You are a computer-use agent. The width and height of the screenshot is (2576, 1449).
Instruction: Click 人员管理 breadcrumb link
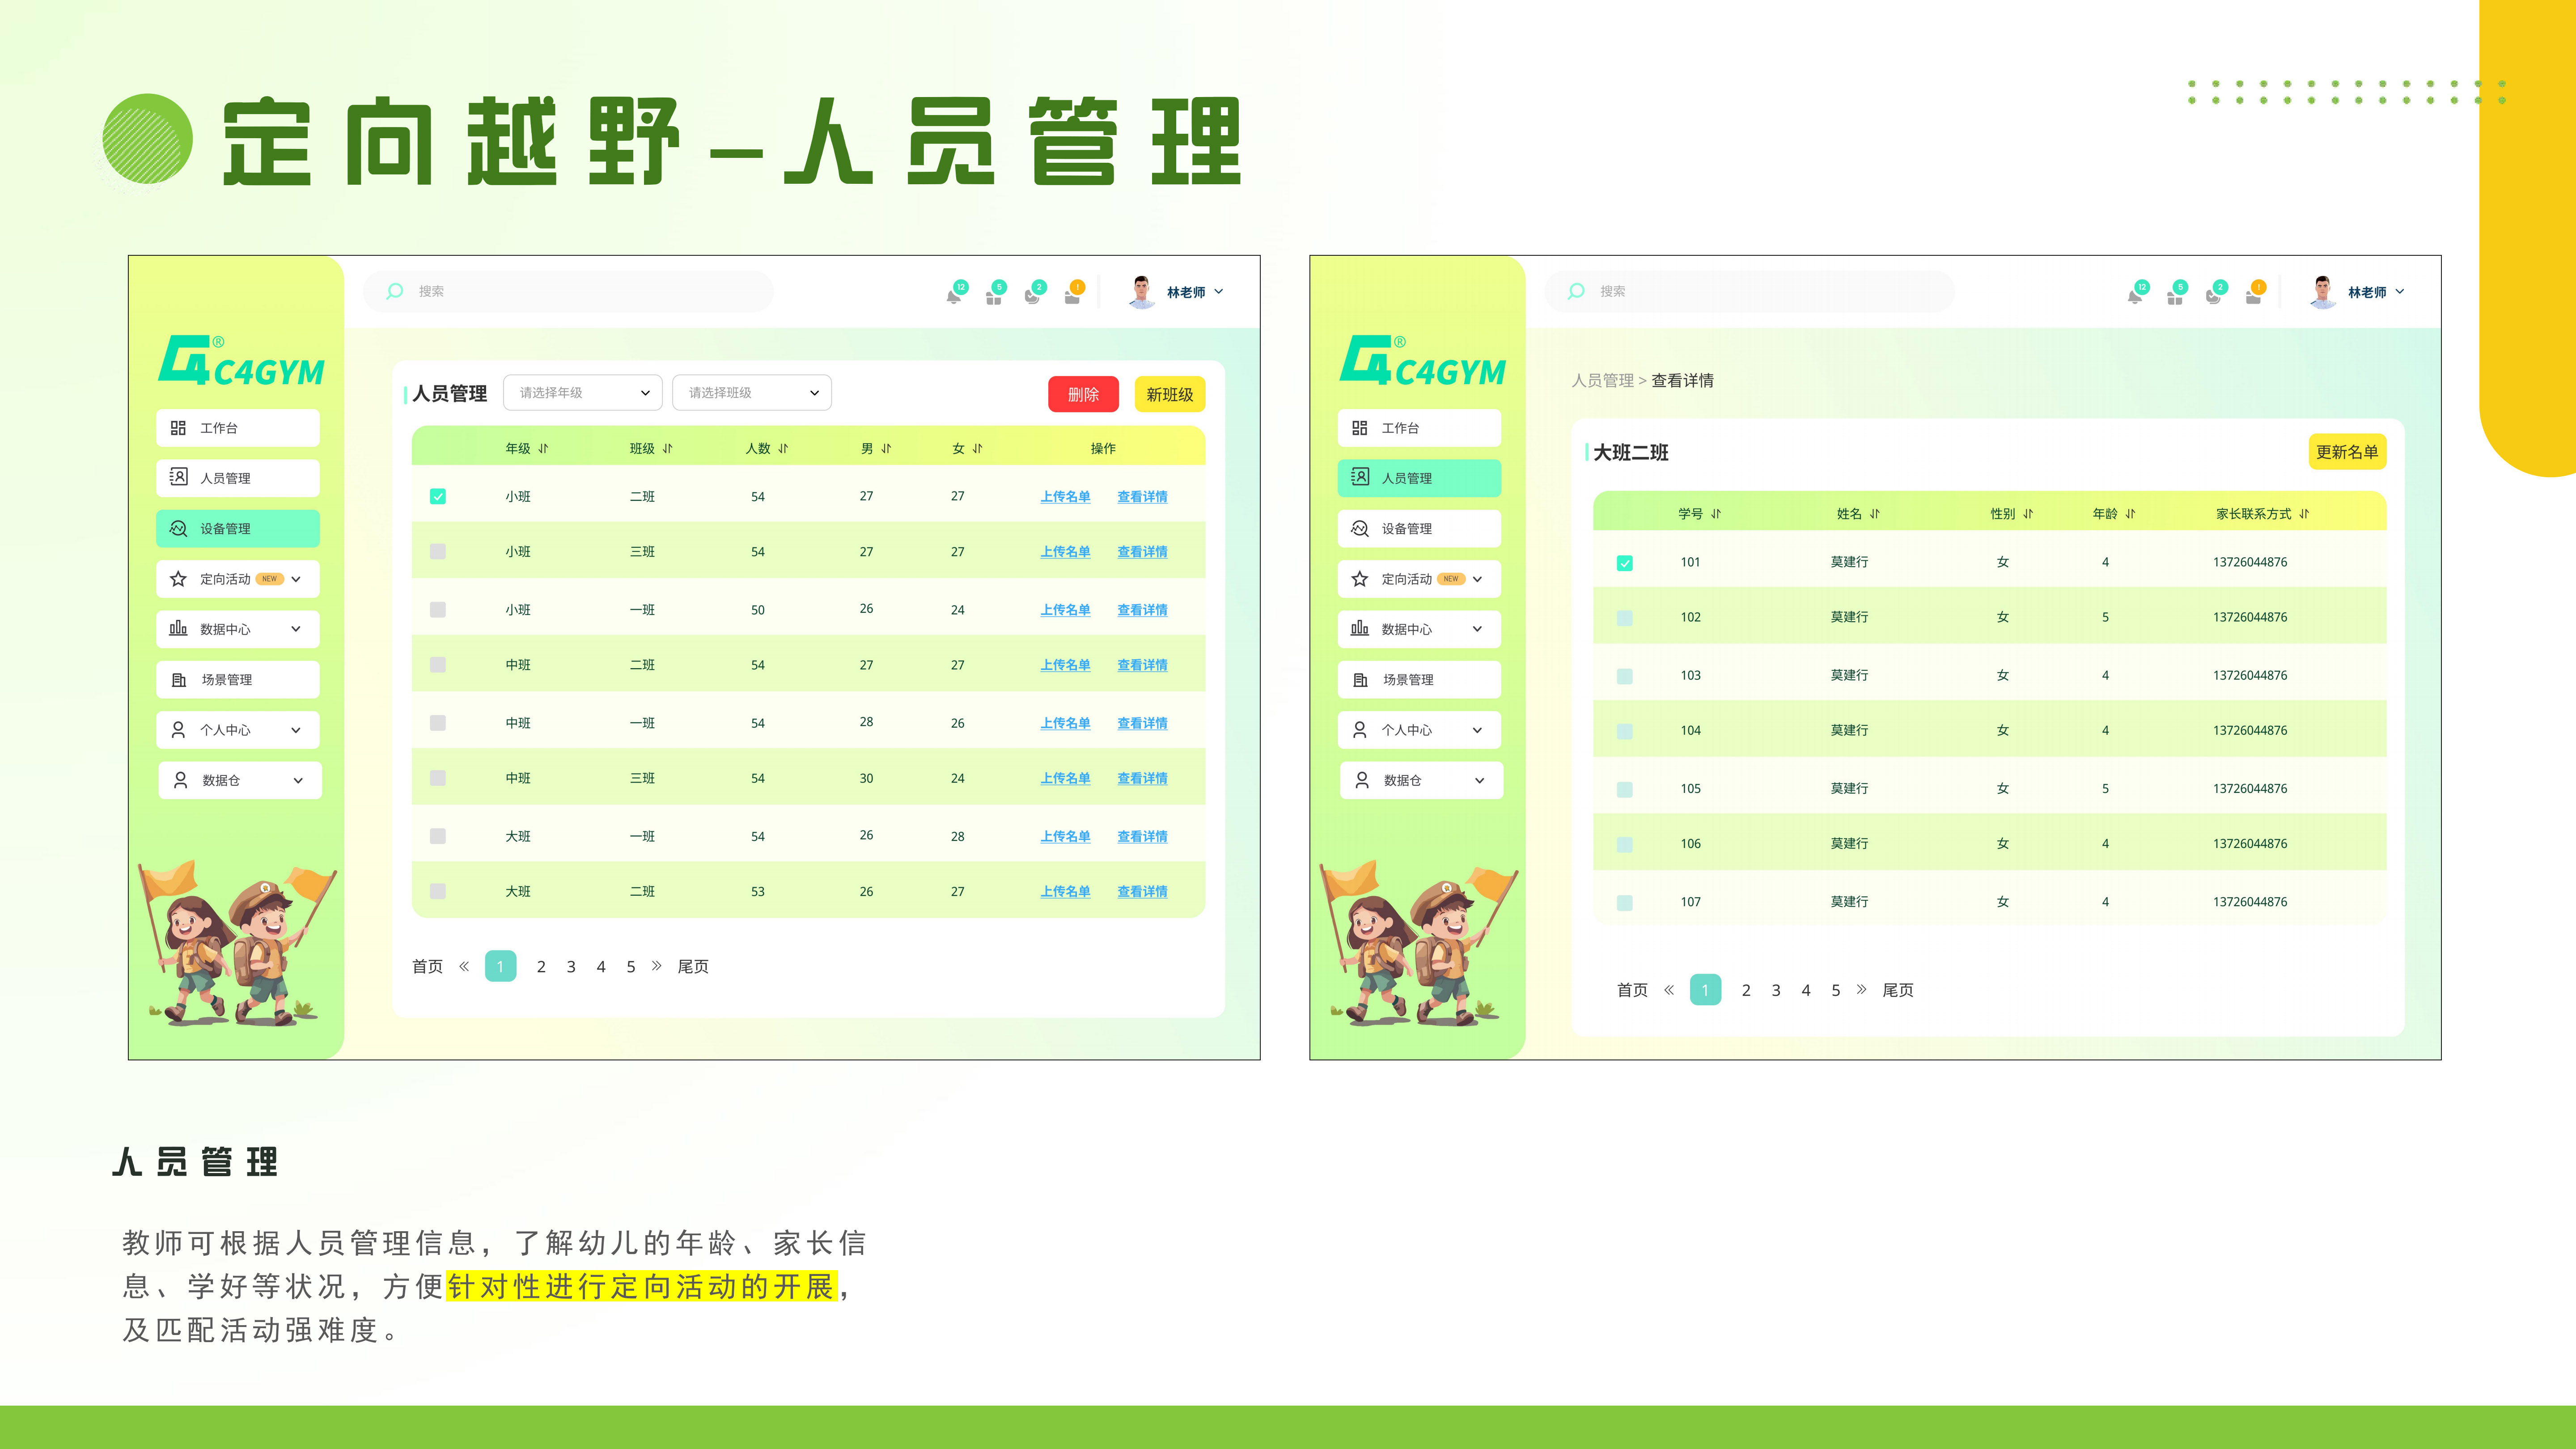tap(1602, 381)
